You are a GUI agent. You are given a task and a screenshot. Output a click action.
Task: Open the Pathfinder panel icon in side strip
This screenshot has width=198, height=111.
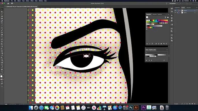coord(172,41)
